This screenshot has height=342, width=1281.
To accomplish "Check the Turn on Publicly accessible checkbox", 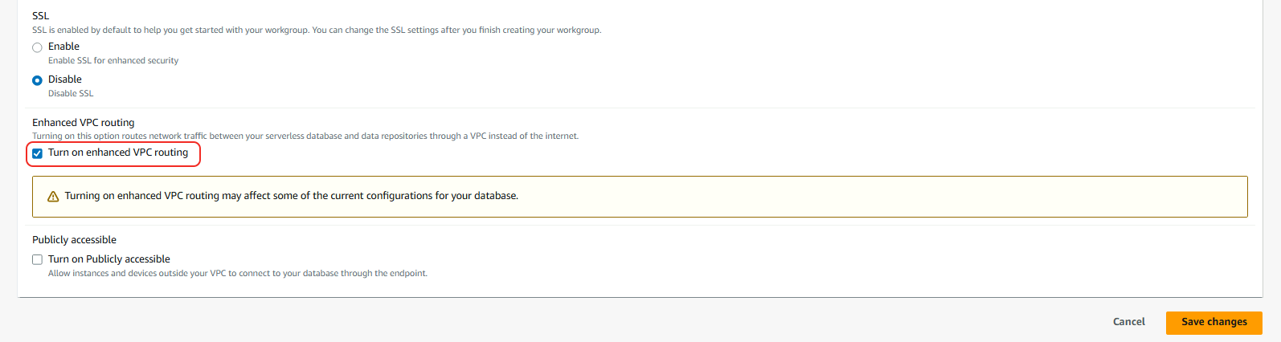I will point(37,259).
